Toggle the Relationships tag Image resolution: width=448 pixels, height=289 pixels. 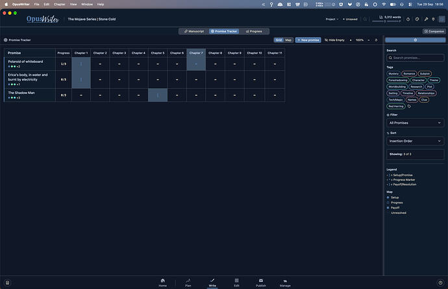coord(426,93)
